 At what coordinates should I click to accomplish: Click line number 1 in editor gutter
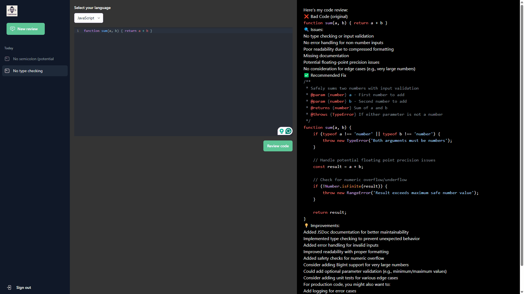click(x=78, y=31)
